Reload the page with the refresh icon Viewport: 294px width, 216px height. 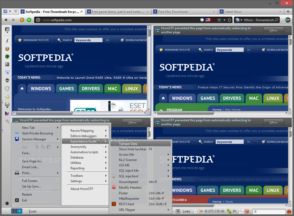click(229, 20)
